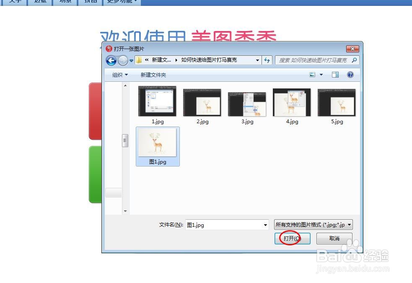Expand the 组织 dropdown menu

119,75
